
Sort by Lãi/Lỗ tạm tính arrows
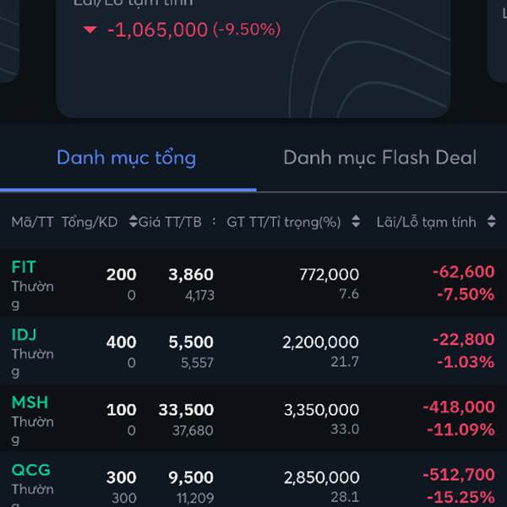(492, 221)
